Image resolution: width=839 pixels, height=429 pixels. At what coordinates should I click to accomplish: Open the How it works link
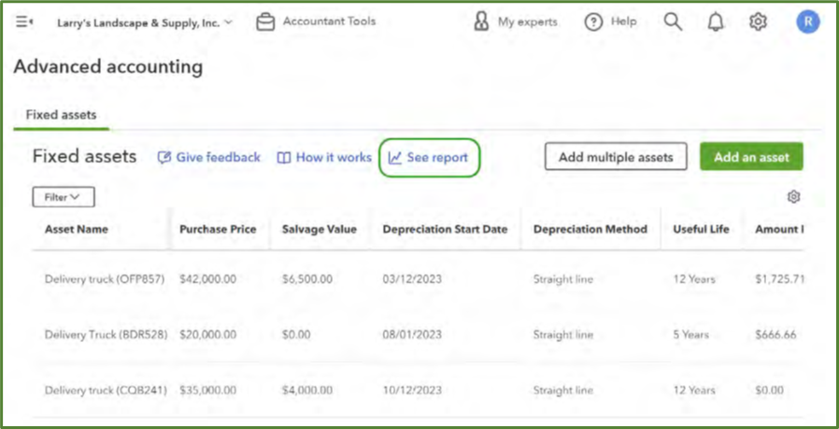pyautogui.click(x=324, y=158)
